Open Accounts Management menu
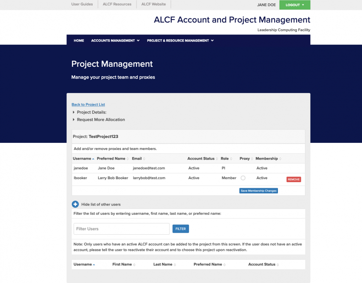Image resolution: width=362 pixels, height=283 pixels. click(x=115, y=40)
